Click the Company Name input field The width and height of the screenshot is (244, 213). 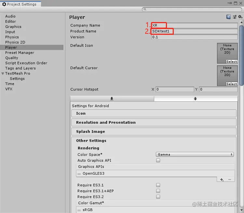(194, 25)
